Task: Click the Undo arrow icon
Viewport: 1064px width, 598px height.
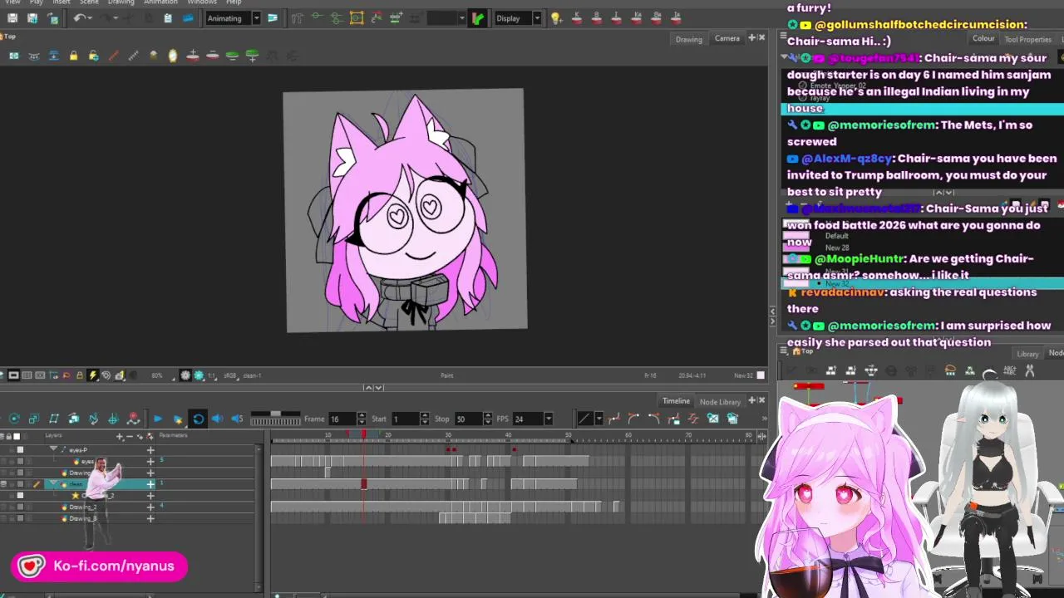Action: pos(79,18)
